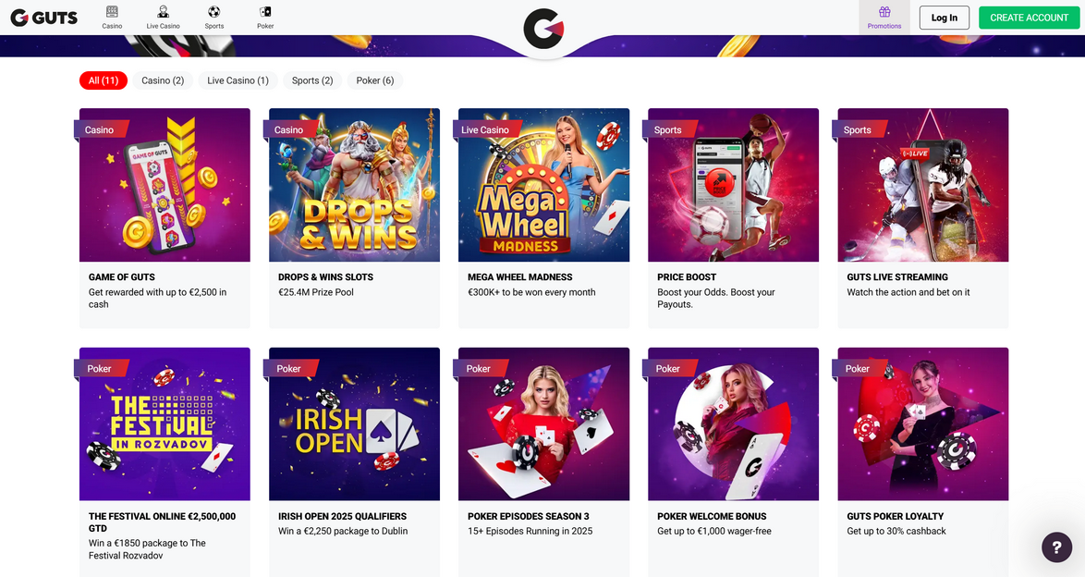Filter promotions by Sports (2)
The width and height of the screenshot is (1085, 577).
tap(312, 80)
